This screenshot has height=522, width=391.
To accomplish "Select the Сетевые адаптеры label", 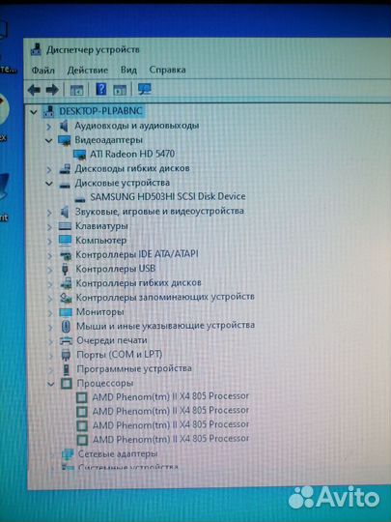I will (x=118, y=453).
